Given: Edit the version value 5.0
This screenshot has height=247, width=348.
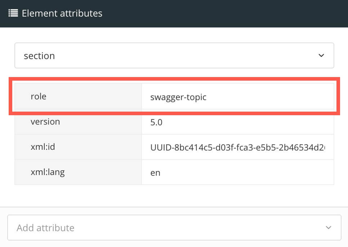Looking at the screenshot, I should 238,122.
